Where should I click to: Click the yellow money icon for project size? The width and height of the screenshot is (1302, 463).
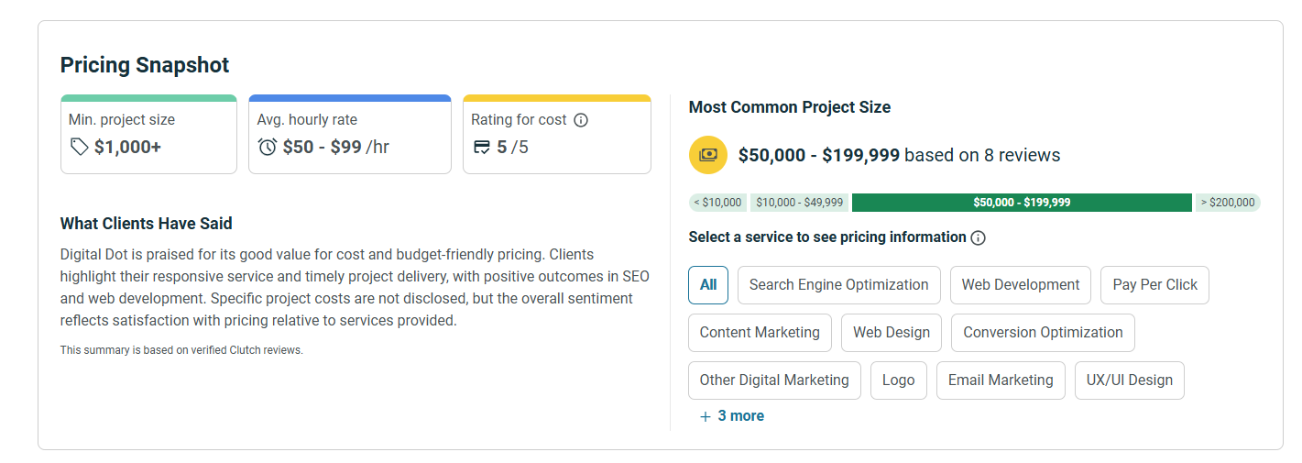707,155
